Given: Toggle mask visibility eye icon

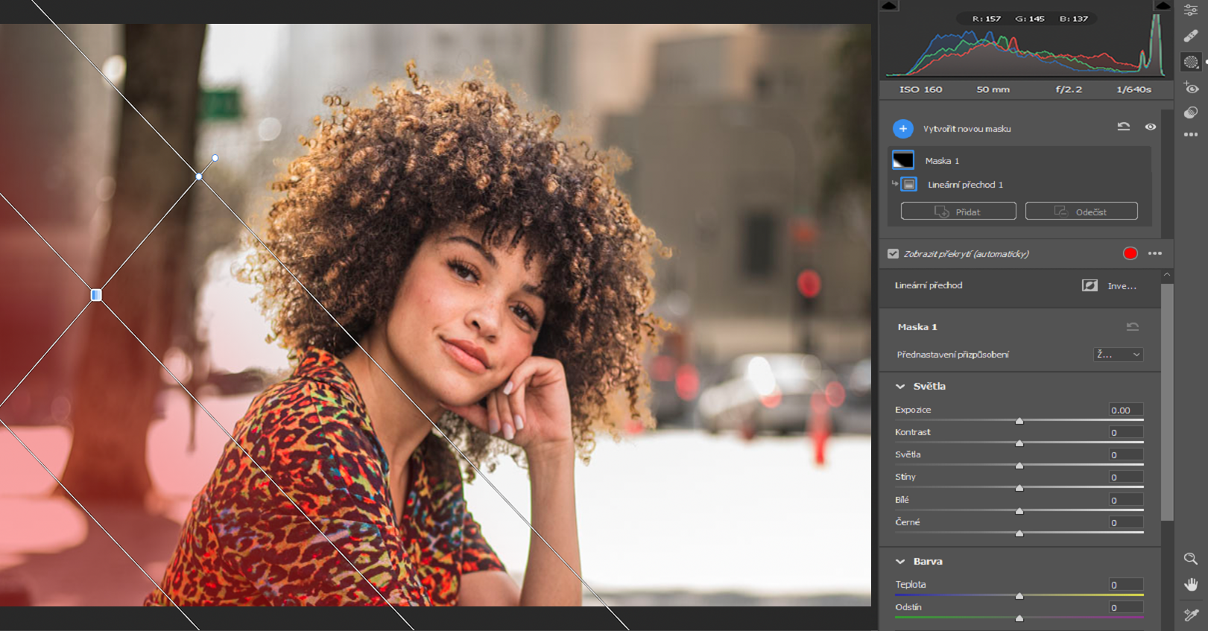Looking at the screenshot, I should (x=1151, y=127).
